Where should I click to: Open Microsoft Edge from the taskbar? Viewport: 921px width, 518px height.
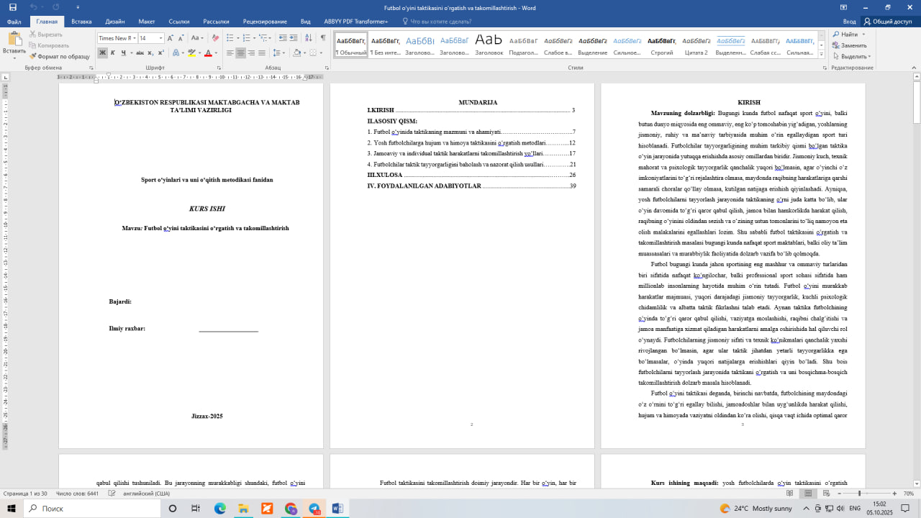[x=220, y=509]
